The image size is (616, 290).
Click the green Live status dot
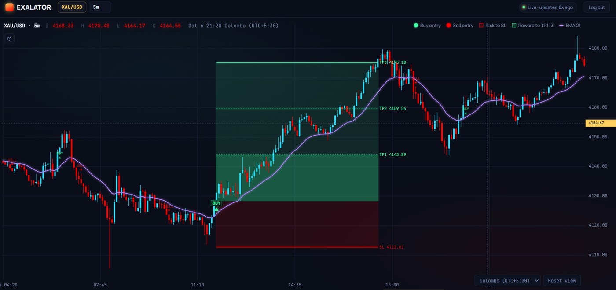(x=524, y=7)
